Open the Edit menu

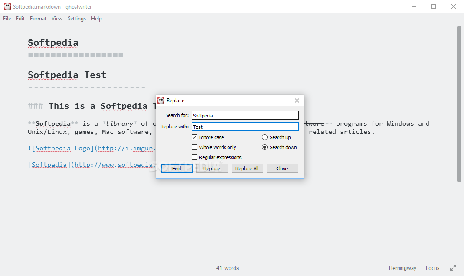pos(20,18)
